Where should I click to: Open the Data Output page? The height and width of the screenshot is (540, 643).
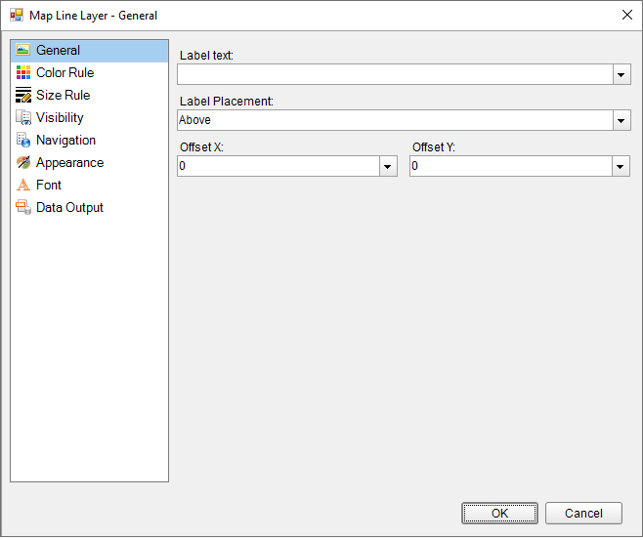click(x=89, y=208)
